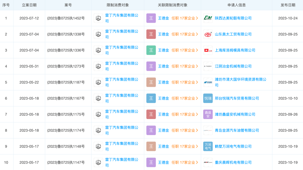Click the 发布日期 column header
Viewport: 303px width, 170px height.
[288, 5]
